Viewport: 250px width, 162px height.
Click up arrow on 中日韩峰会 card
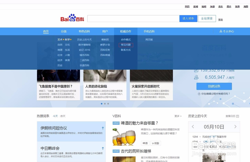coord(103,148)
